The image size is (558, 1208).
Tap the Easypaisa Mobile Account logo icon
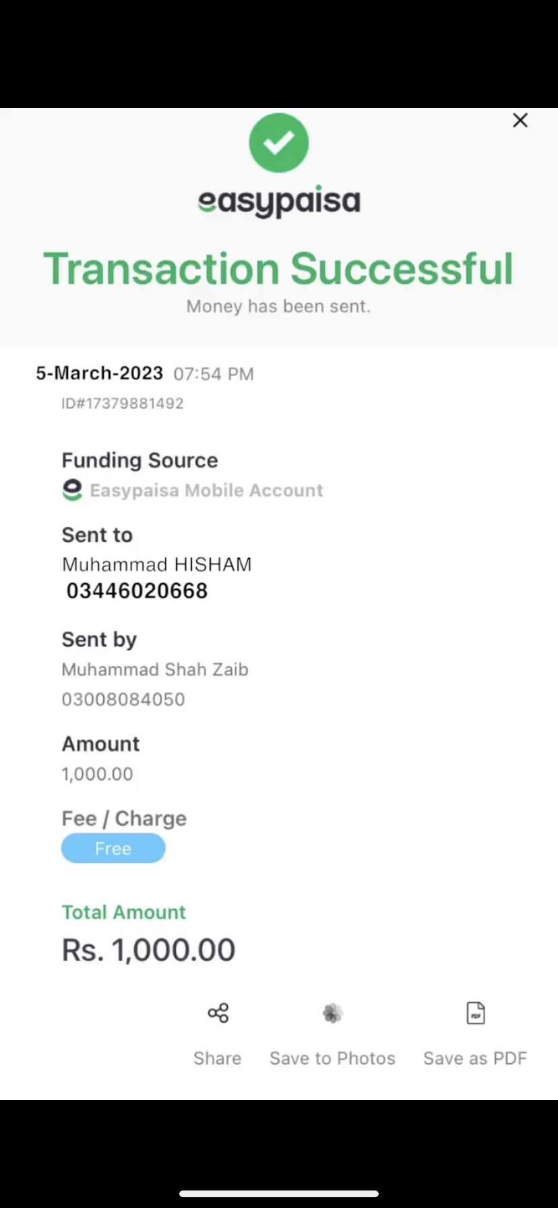pos(72,490)
